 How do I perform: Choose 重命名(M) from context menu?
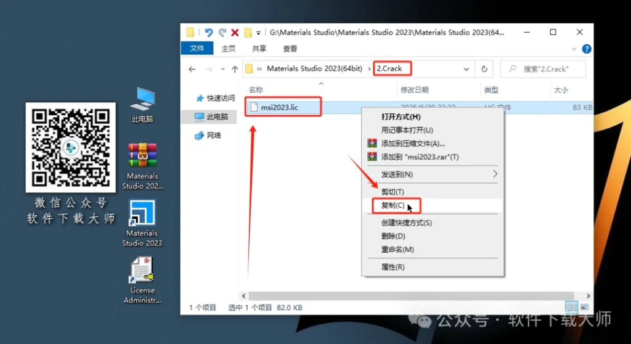point(433,249)
